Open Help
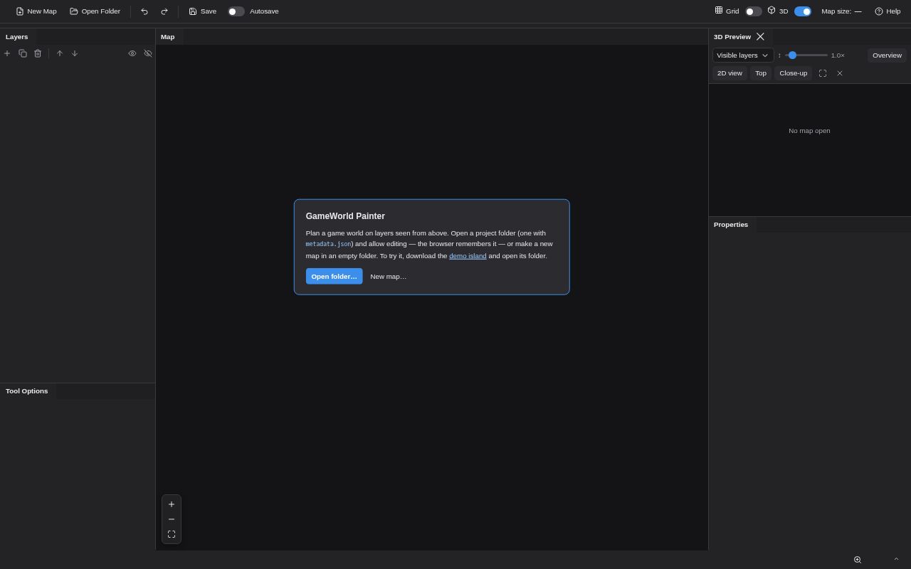The width and height of the screenshot is (911, 569). (x=888, y=11)
